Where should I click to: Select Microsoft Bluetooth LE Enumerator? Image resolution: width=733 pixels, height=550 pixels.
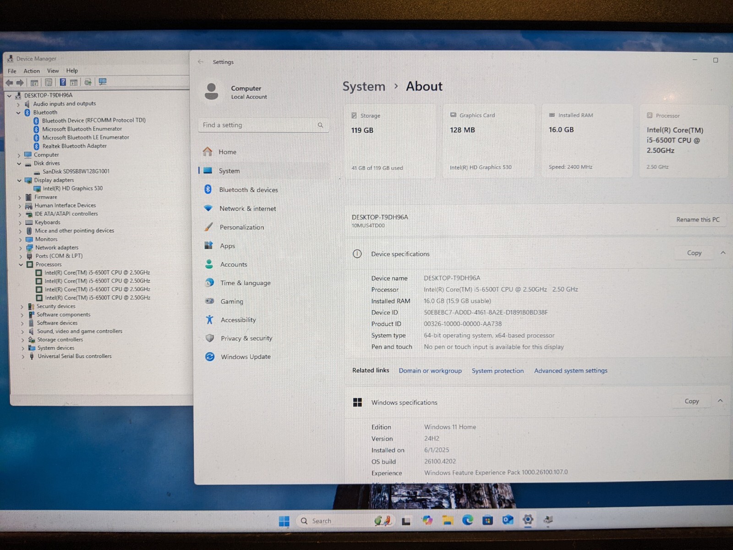86,137
